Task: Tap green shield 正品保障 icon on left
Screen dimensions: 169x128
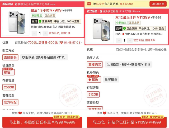Action: [x=40, y=21]
